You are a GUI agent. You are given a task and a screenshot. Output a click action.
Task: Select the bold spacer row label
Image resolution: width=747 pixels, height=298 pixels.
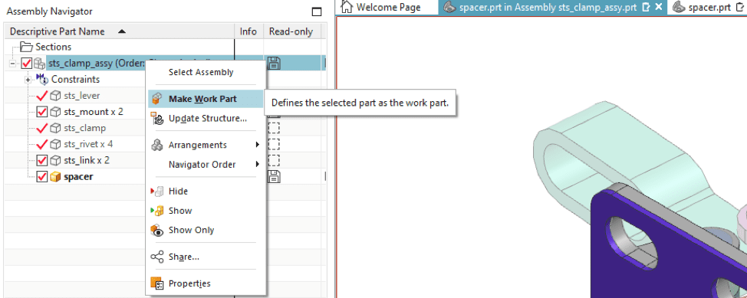78,177
